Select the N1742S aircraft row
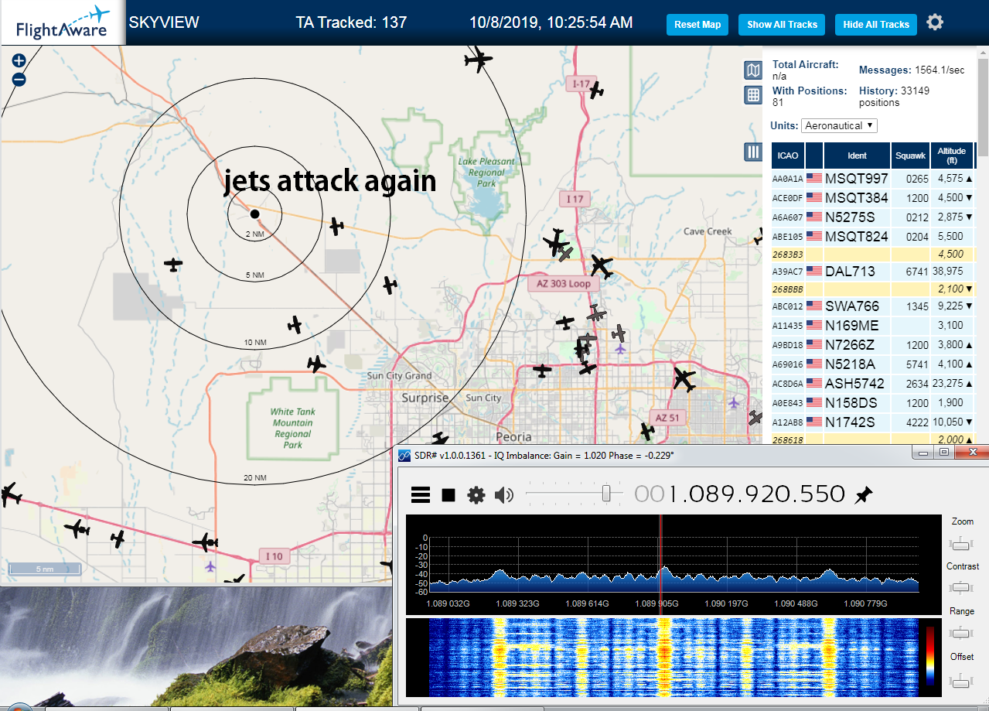Image resolution: width=989 pixels, height=711 pixels. (872, 422)
